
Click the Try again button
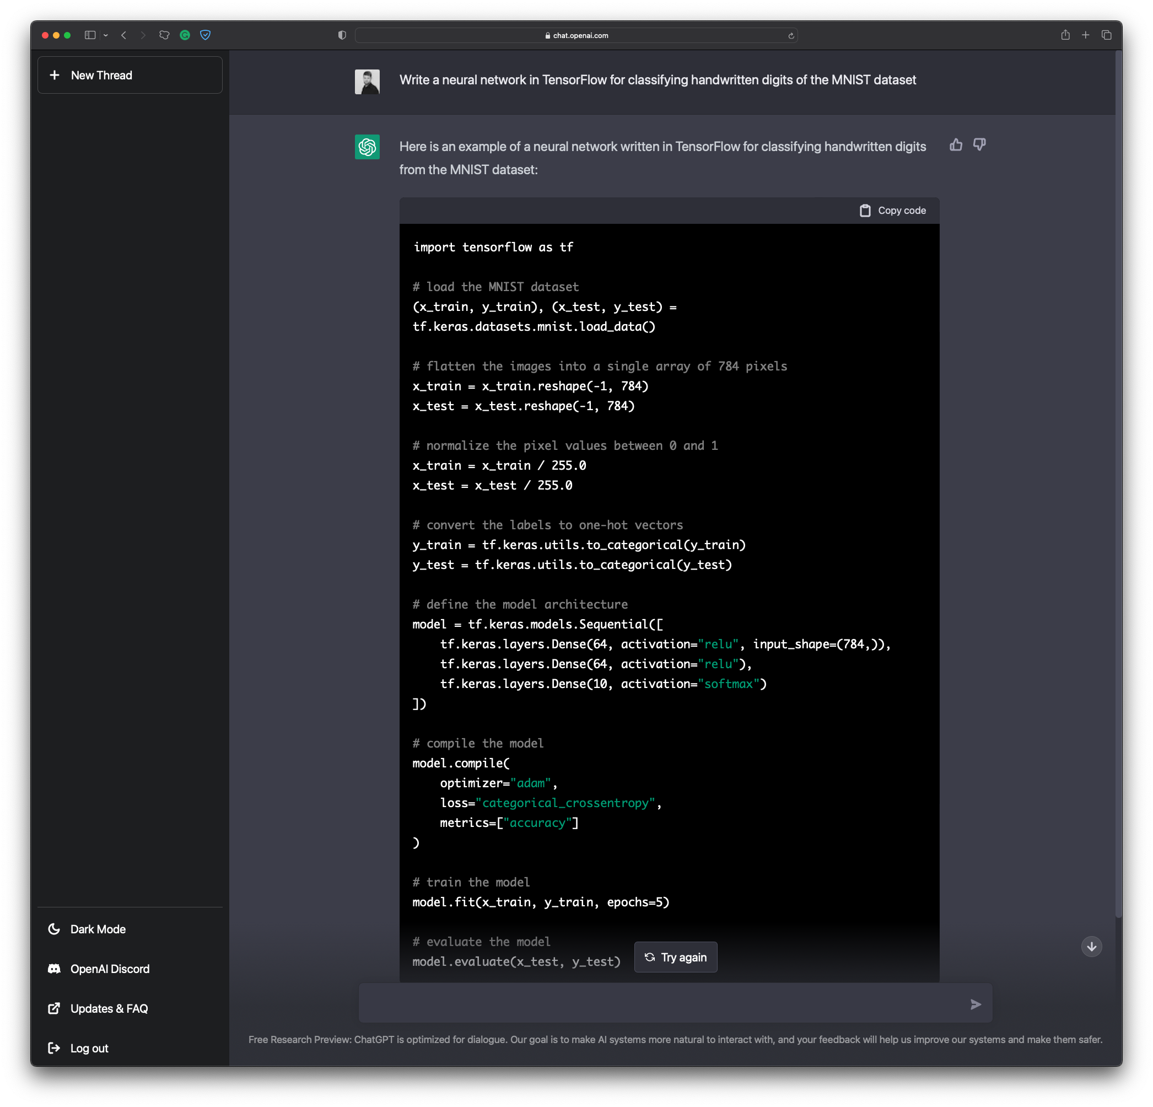click(675, 958)
